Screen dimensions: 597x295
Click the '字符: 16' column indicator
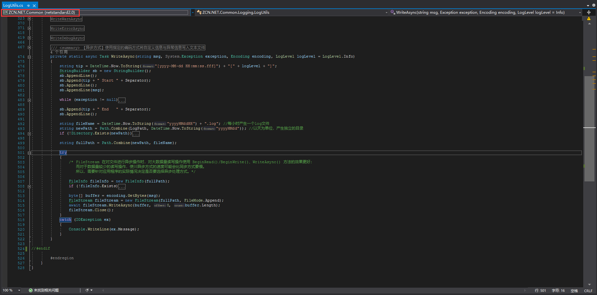click(558, 291)
